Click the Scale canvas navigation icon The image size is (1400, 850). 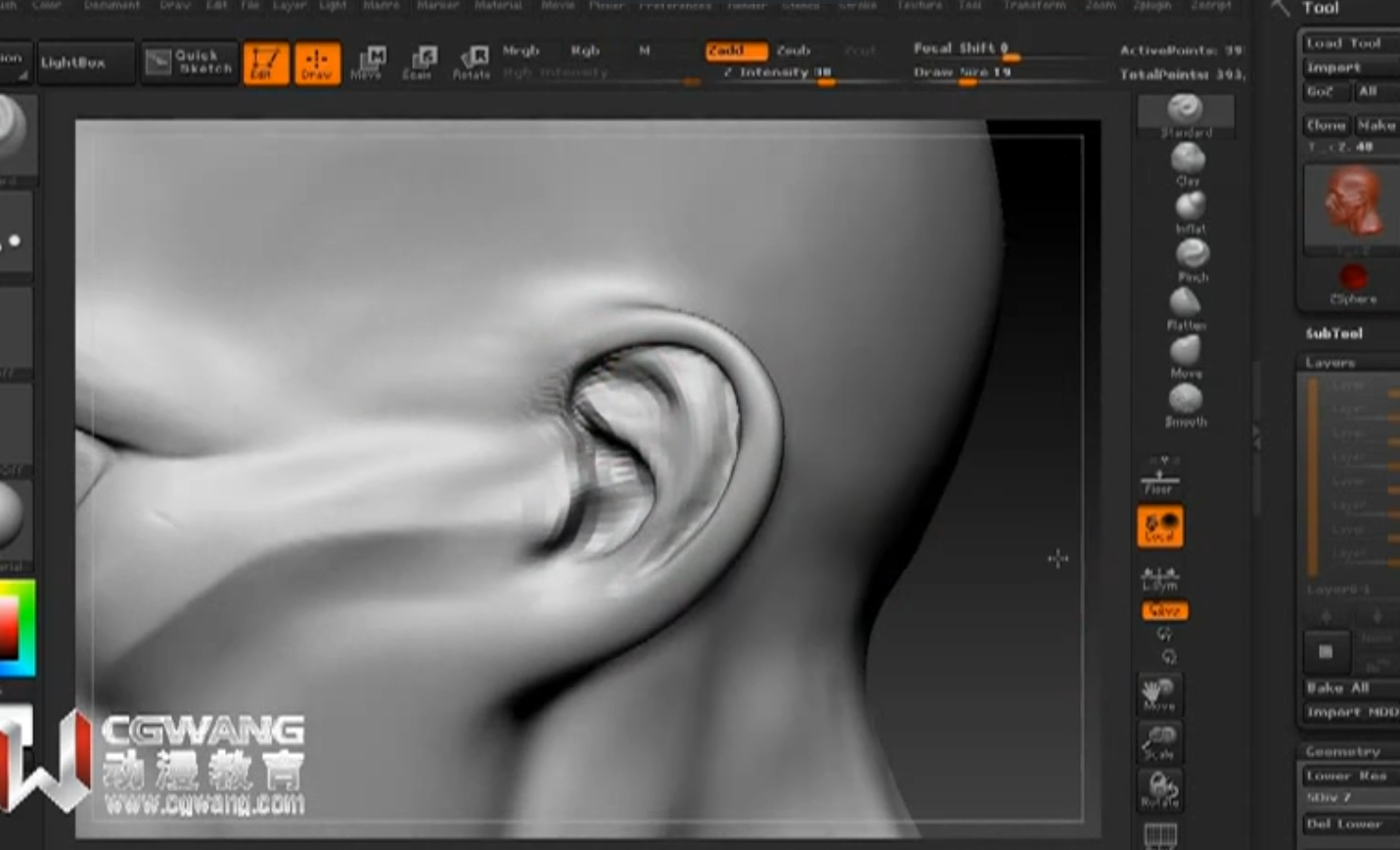(1159, 743)
